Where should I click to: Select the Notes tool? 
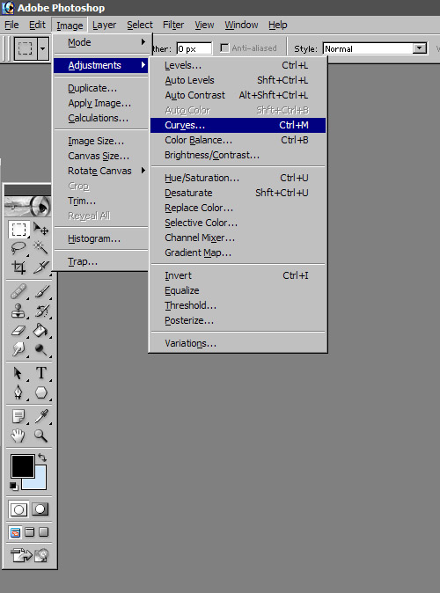[18, 416]
